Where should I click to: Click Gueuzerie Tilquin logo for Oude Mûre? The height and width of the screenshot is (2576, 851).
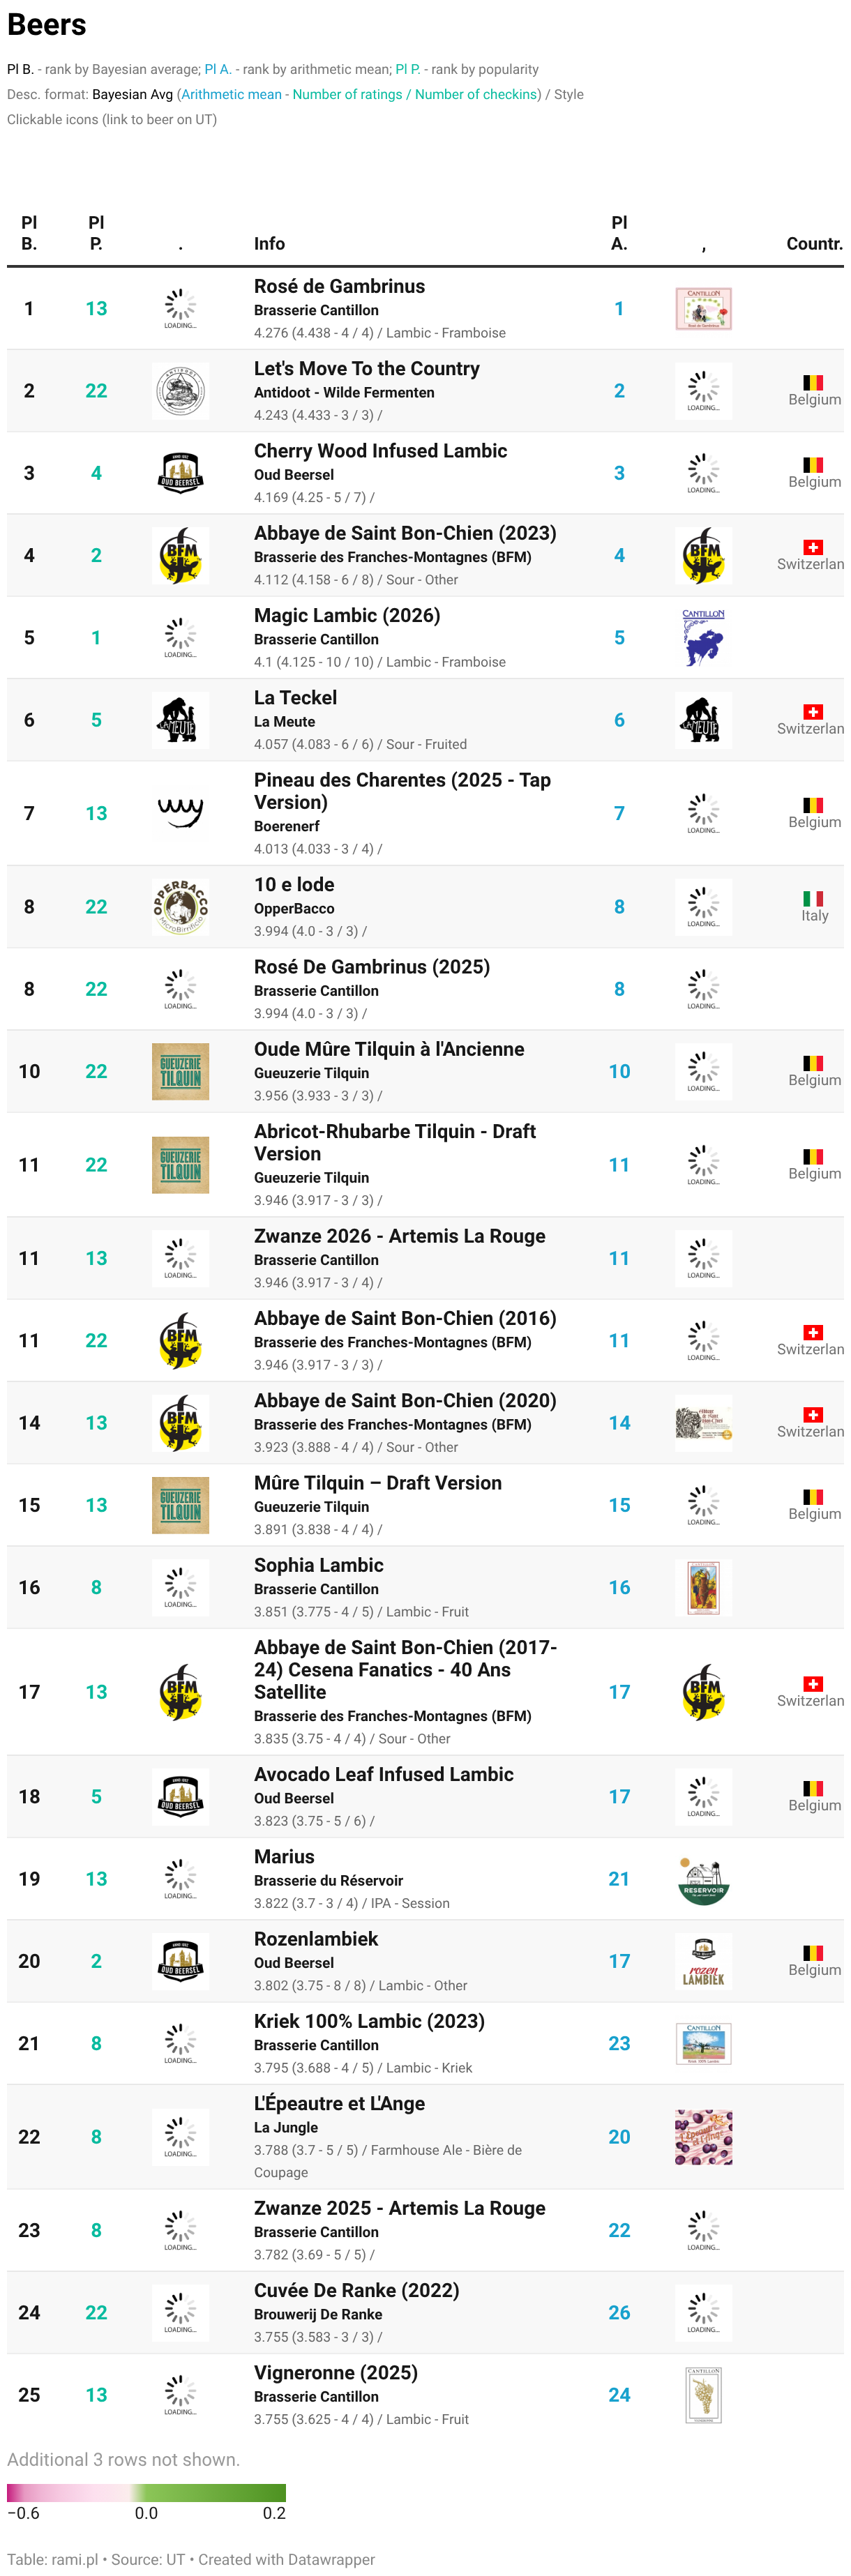pyautogui.click(x=180, y=1071)
